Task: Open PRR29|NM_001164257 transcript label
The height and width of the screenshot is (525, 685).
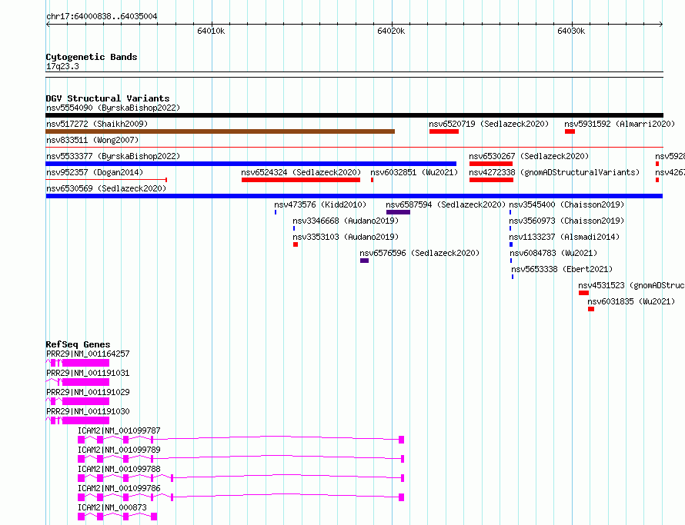Action: [x=88, y=354]
